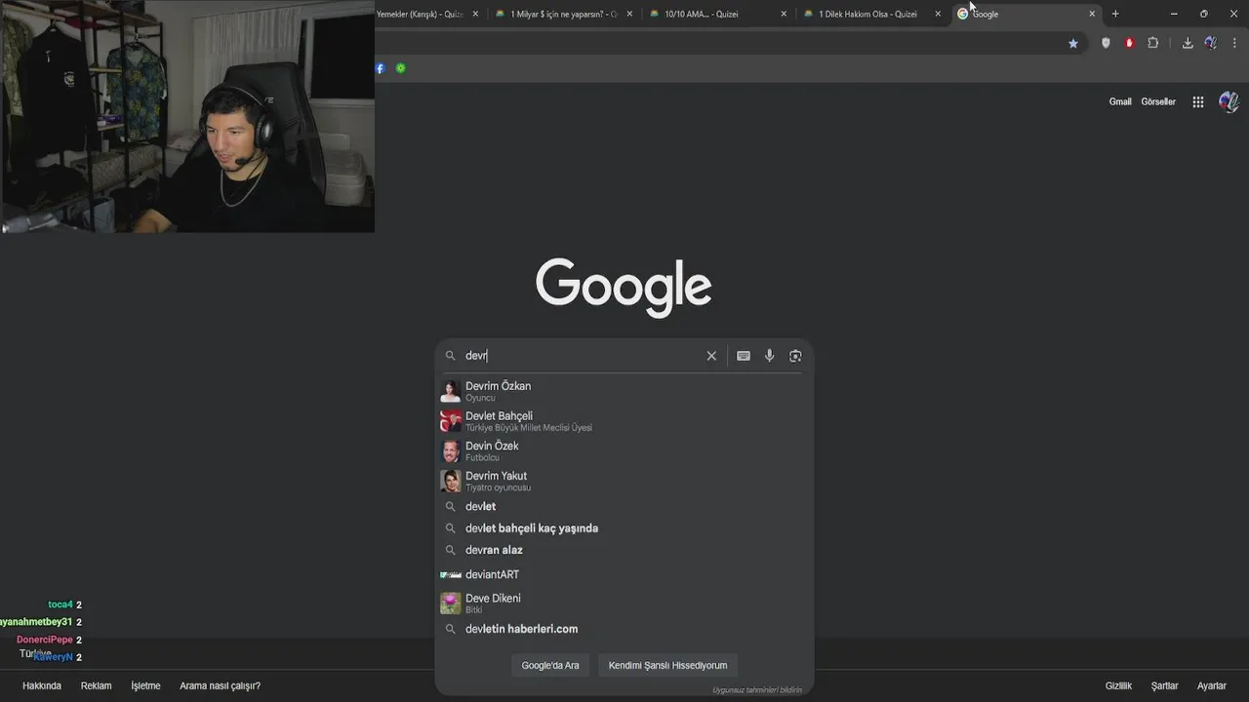The height and width of the screenshot is (702, 1249).
Task: Open the Facebook bookmark icon
Action: (x=381, y=68)
